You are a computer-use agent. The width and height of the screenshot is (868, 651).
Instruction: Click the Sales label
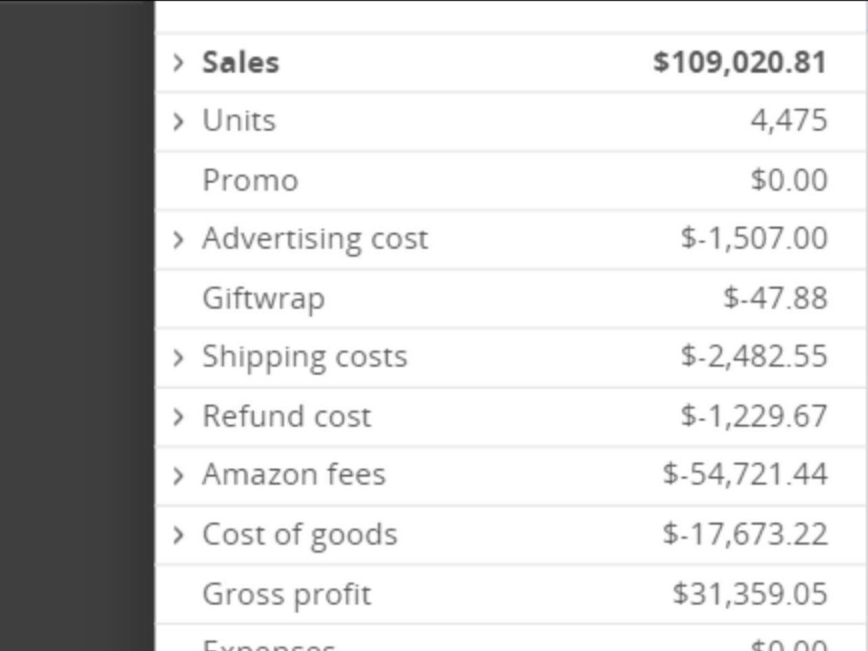coord(240,62)
